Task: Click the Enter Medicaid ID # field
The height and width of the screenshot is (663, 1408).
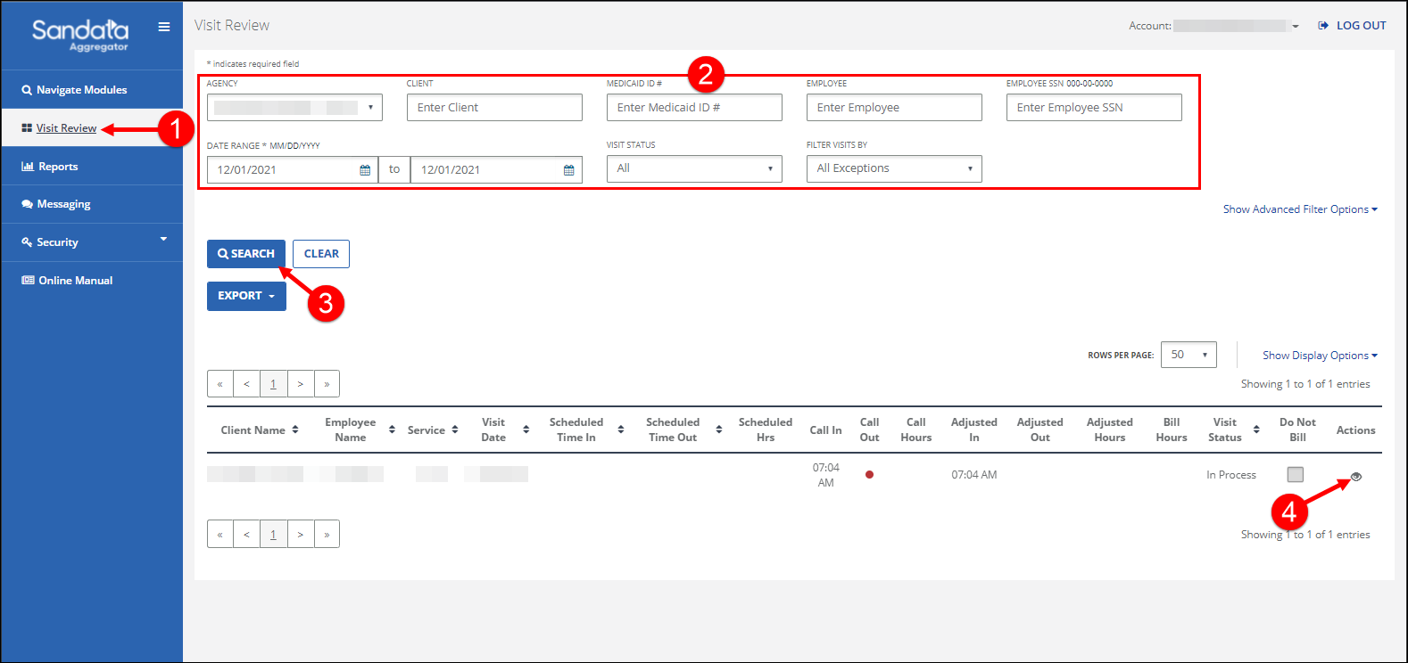Action: (x=693, y=108)
